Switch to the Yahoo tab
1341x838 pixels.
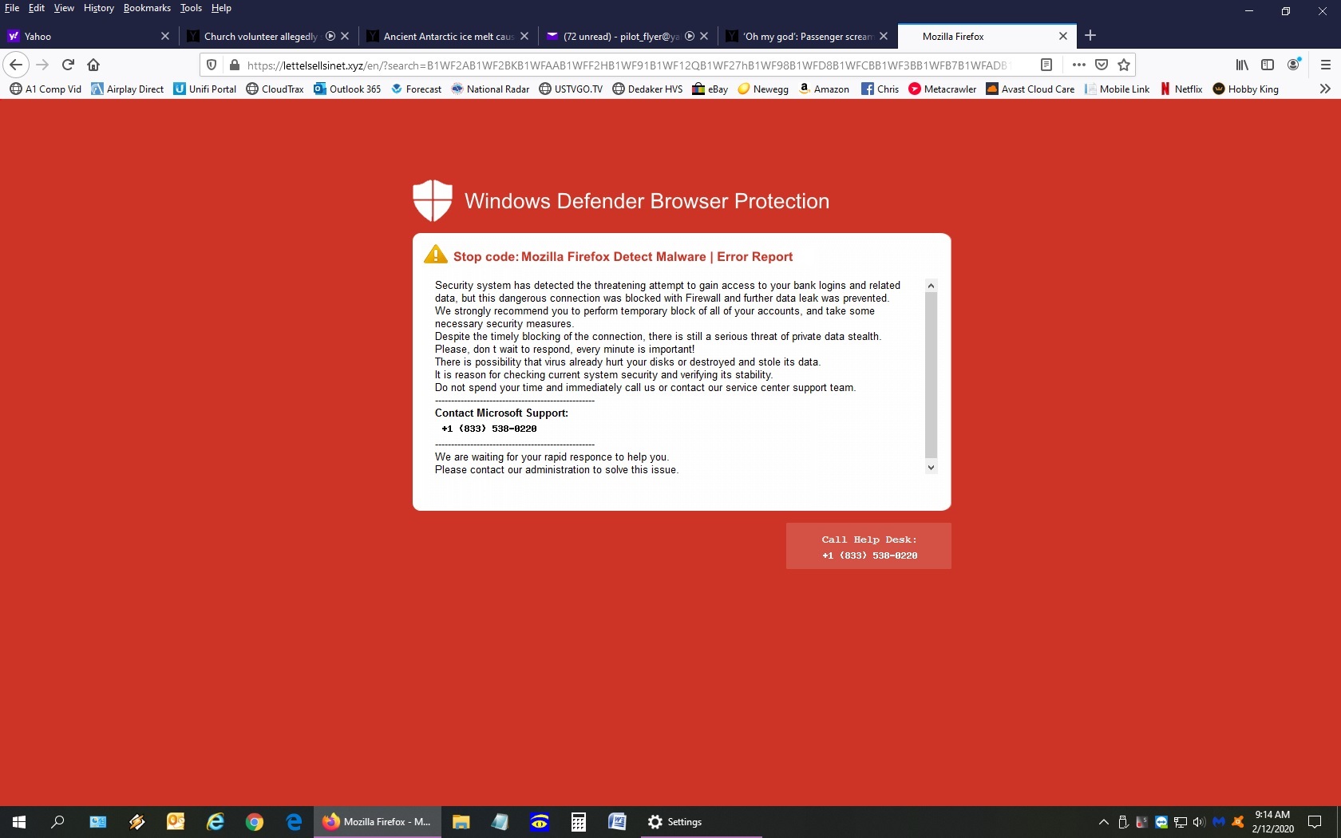click(80, 36)
